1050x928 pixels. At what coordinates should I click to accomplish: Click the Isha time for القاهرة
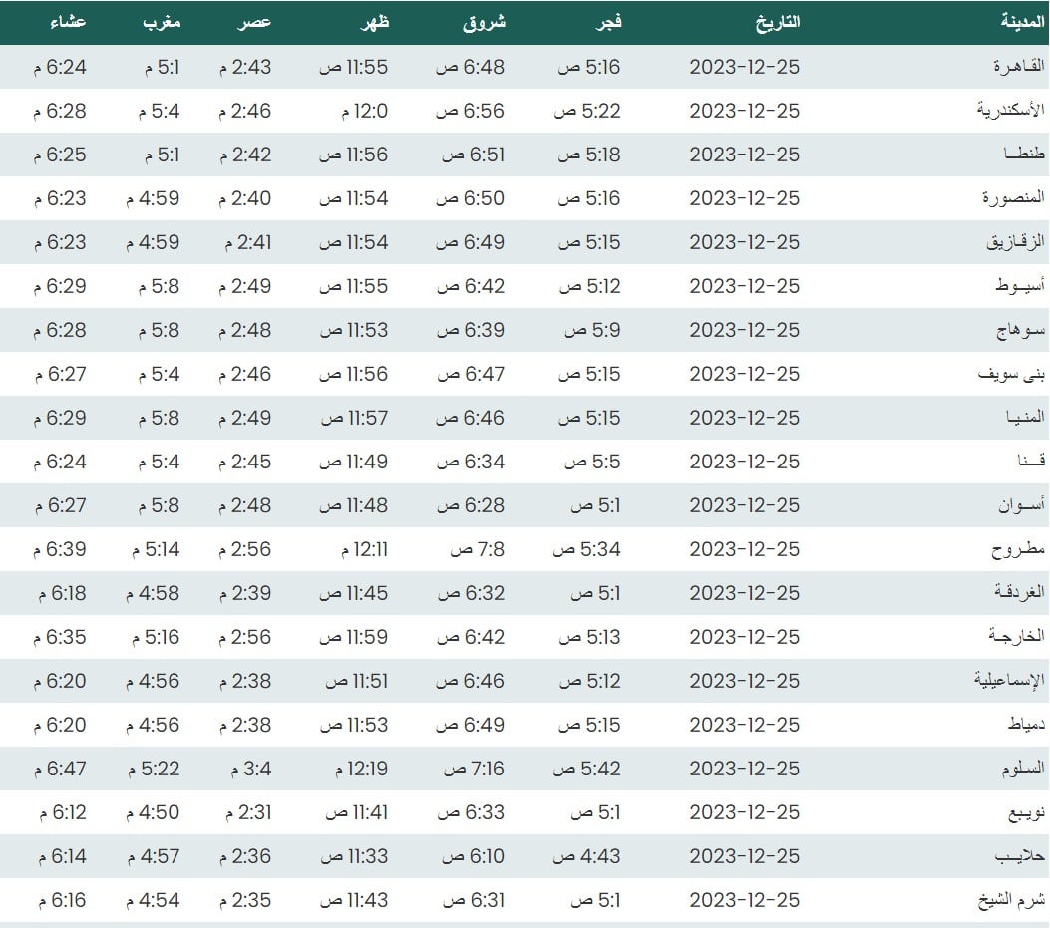(60, 67)
